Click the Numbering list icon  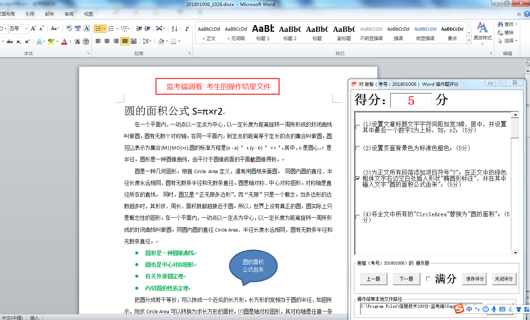[x=111, y=28]
